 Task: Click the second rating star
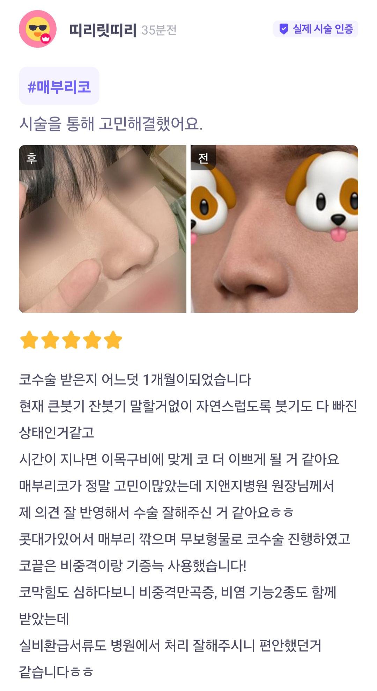coord(50,340)
